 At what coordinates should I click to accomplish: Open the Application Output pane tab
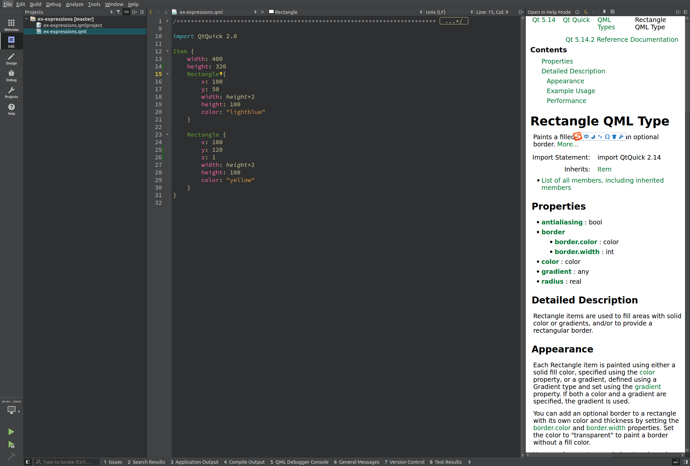pos(194,462)
